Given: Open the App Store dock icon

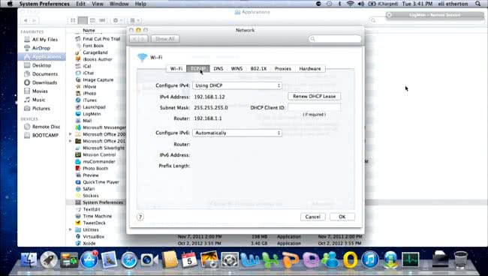Looking at the screenshot, I should 89,259.
